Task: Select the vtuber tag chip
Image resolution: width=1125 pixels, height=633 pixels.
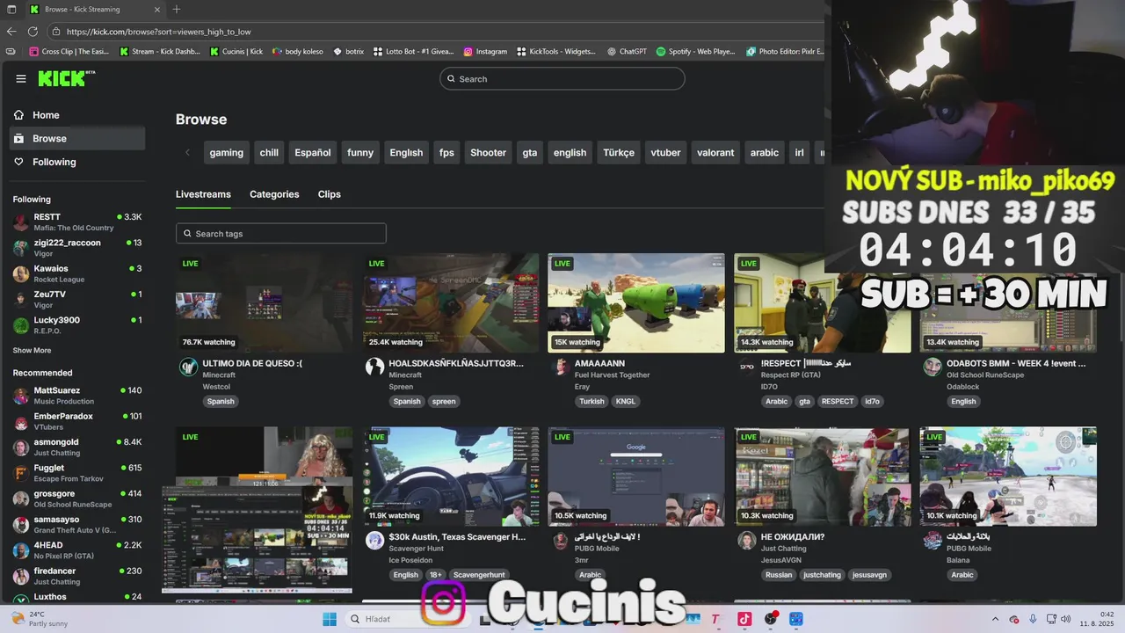Action: (x=665, y=152)
